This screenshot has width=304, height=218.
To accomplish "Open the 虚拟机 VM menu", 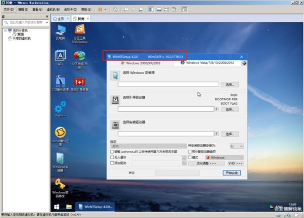I will (53, 9).
